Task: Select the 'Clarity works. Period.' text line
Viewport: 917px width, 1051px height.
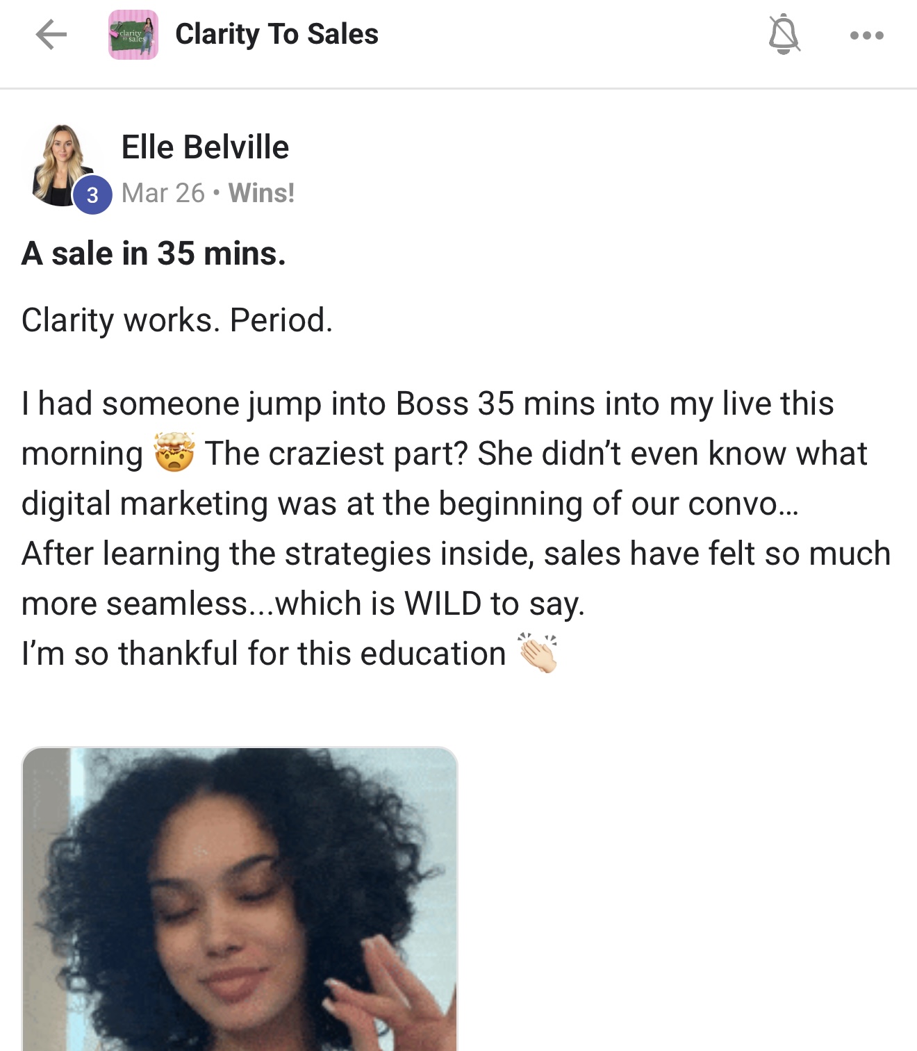Action: point(177,320)
